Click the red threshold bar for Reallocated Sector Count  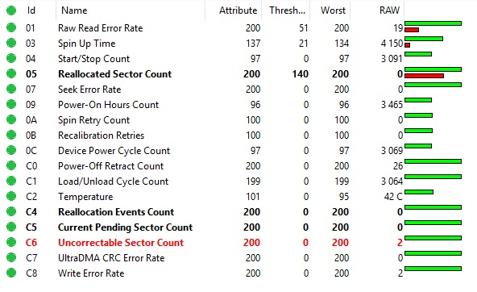tap(424, 76)
